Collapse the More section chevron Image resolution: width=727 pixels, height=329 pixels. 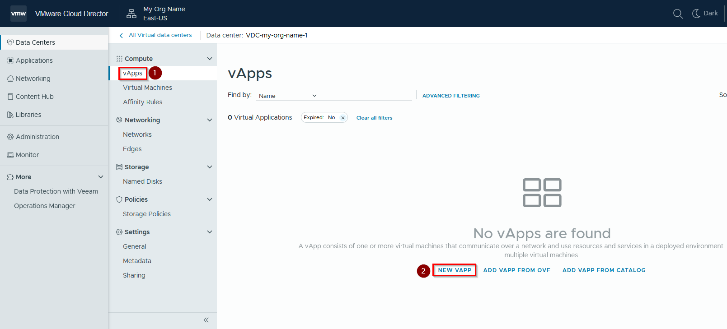tap(101, 177)
